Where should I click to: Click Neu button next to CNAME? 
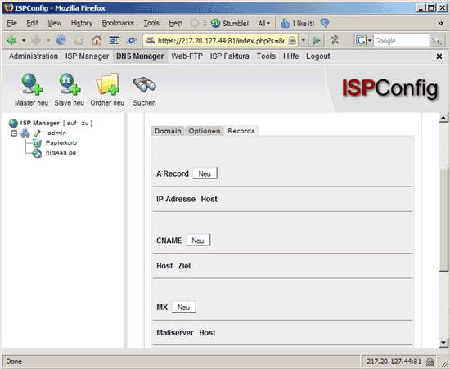point(198,241)
